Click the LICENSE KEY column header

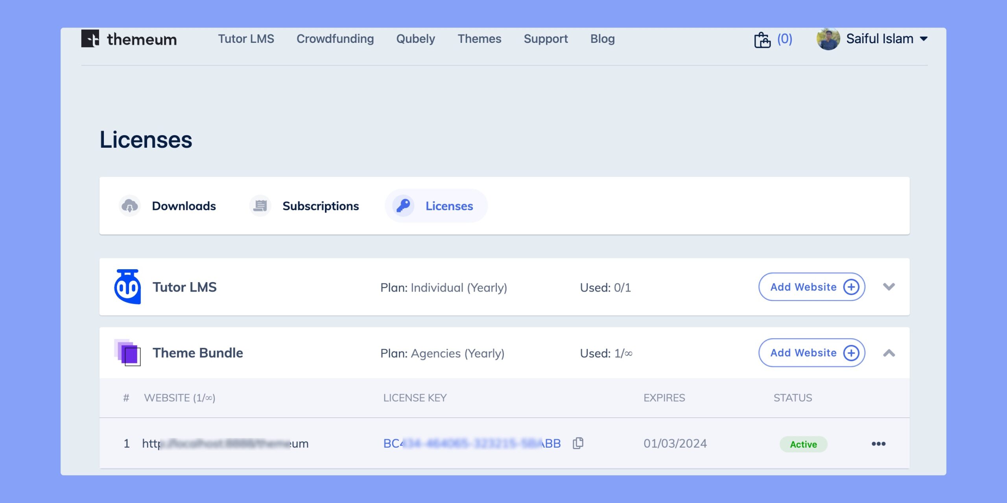tap(415, 398)
